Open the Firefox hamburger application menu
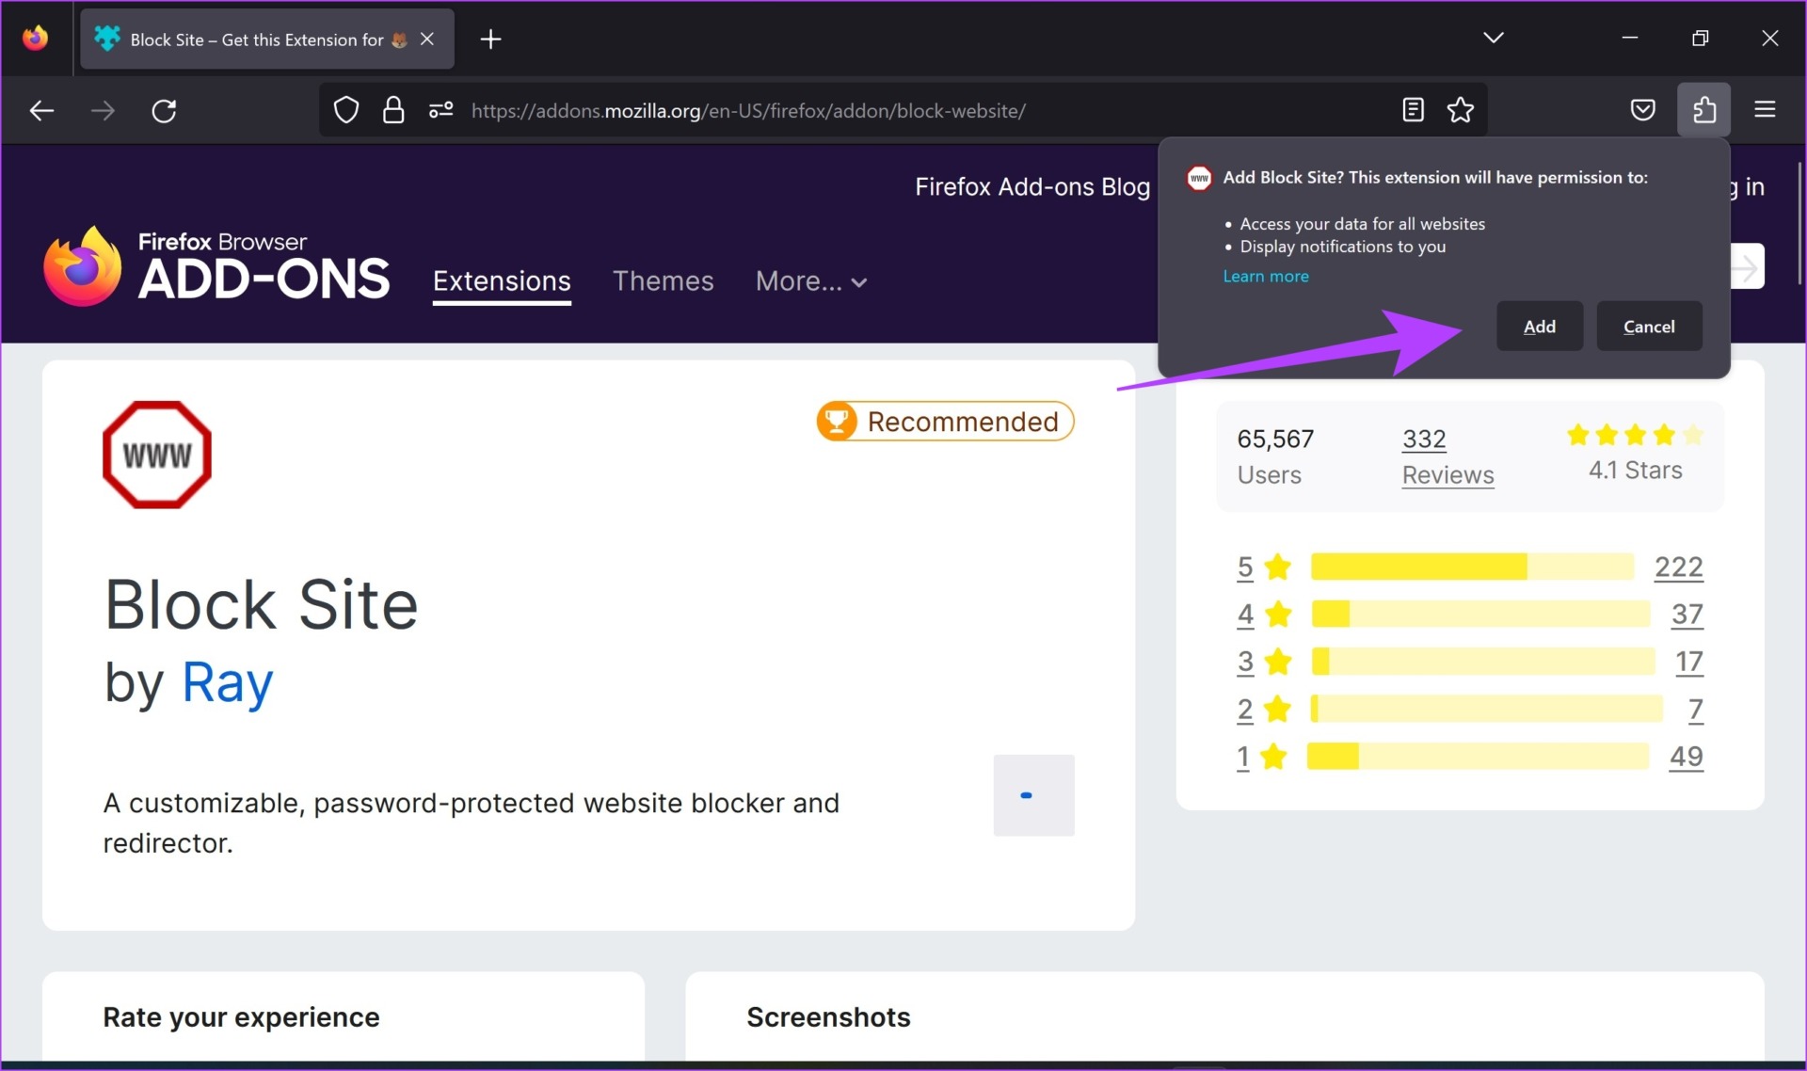Image resolution: width=1807 pixels, height=1071 pixels. tap(1765, 110)
